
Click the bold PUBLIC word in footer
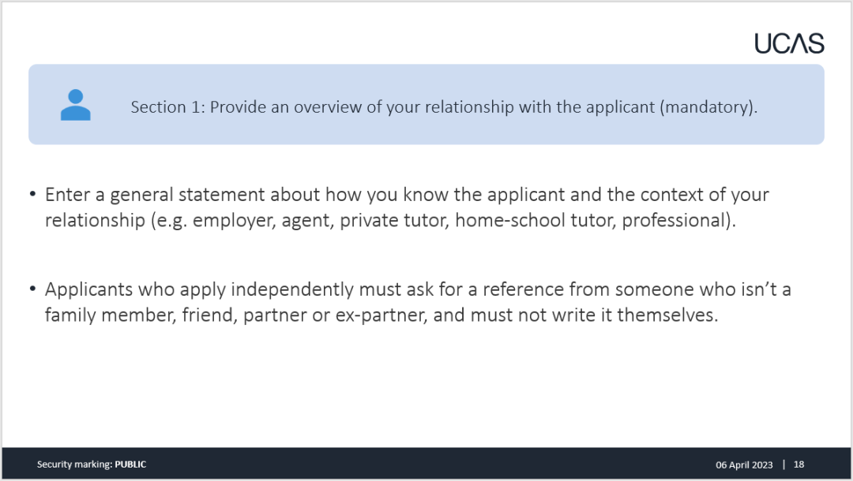pyautogui.click(x=130, y=464)
